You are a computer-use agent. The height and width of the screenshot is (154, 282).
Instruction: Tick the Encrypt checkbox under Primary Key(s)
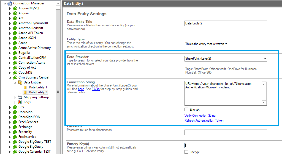(186, 152)
